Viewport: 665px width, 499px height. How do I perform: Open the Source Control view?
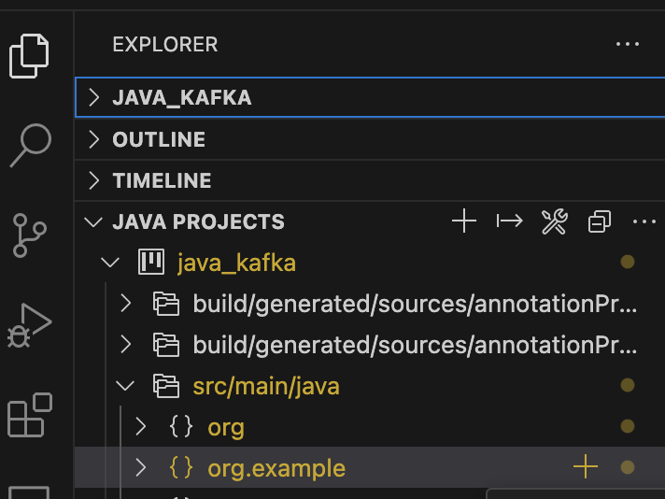29,235
